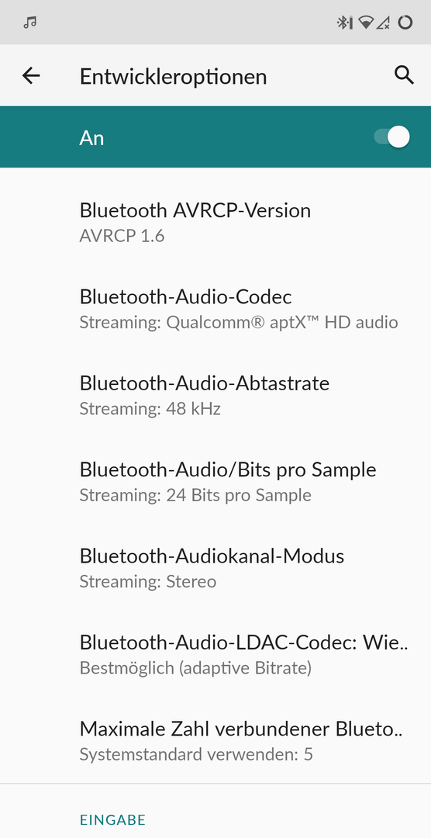Open Bluetooth-Audiokanal-Modus option

[215, 568]
